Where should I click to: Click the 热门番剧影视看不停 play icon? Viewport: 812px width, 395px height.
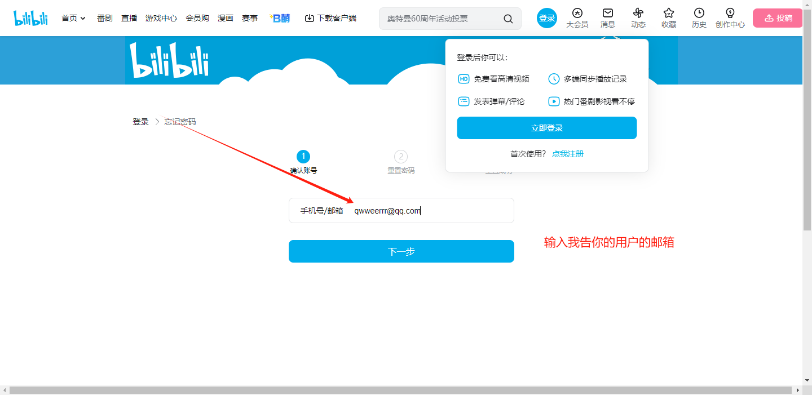(x=554, y=101)
